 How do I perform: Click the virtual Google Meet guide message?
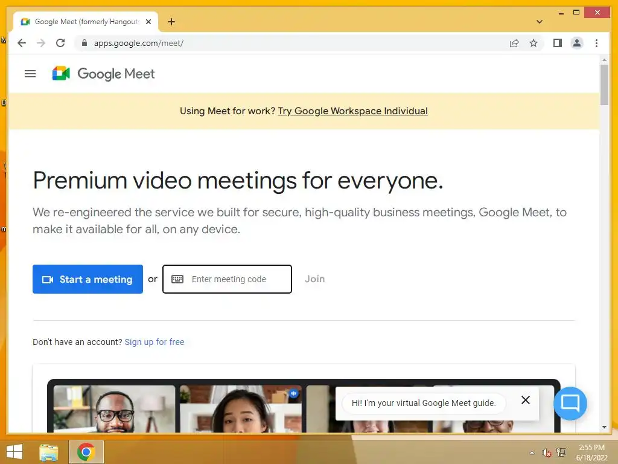(424, 403)
